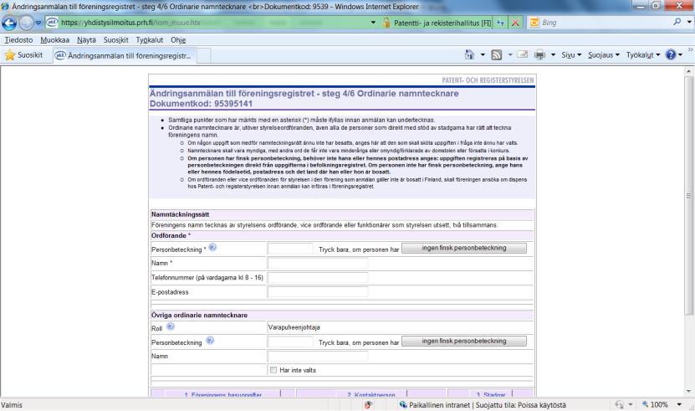Click the Home icon in command bar
This screenshot has height=411, width=695.
469,54
